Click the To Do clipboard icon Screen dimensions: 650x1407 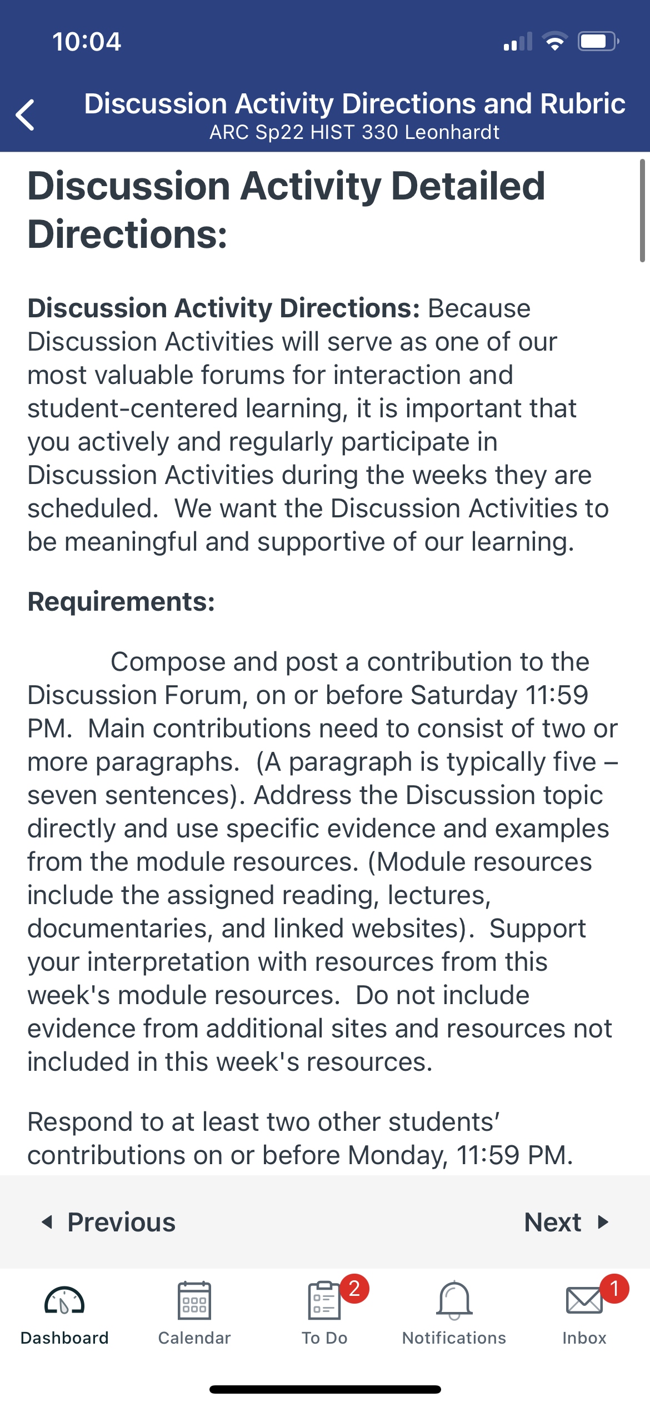click(x=324, y=1300)
